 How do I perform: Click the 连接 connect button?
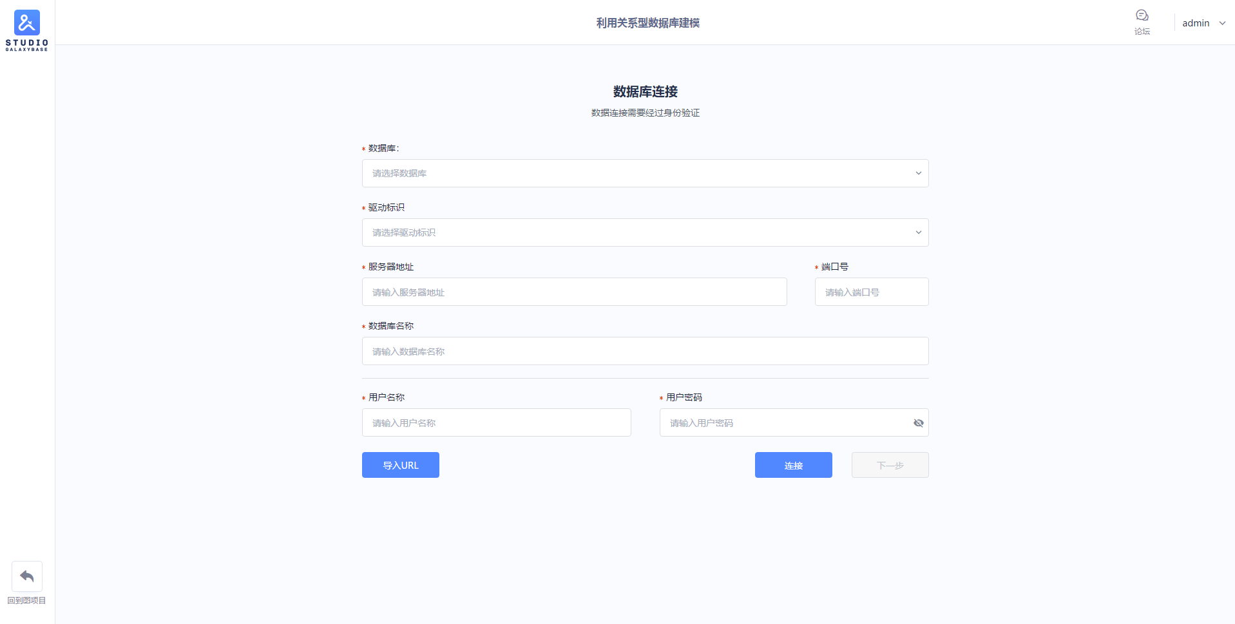coord(793,464)
